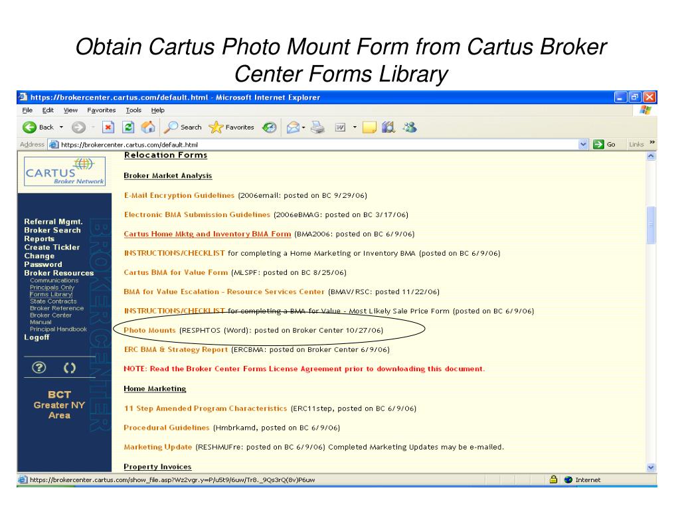Click the address bar URL field
The height and width of the screenshot is (510, 680).
319,144
